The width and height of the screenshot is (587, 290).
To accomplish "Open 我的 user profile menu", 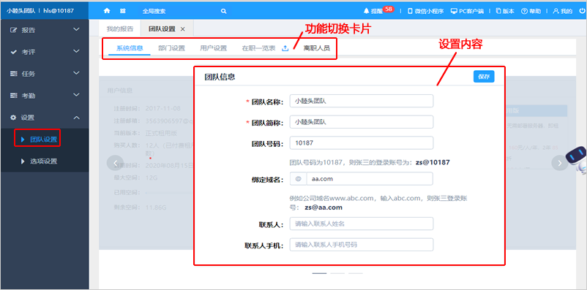I will [x=563, y=11].
